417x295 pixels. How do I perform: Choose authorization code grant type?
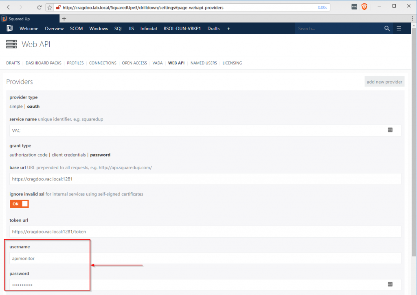click(x=29, y=155)
